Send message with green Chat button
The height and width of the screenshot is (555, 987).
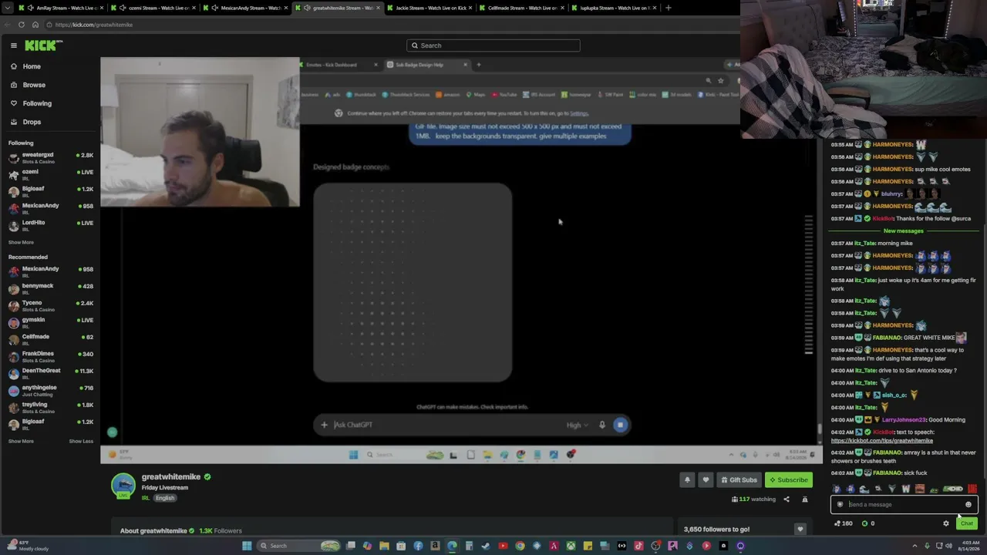(x=966, y=523)
